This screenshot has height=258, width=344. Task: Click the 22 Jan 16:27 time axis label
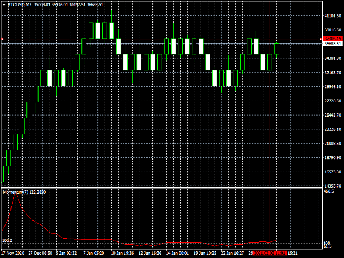(x=232, y=253)
